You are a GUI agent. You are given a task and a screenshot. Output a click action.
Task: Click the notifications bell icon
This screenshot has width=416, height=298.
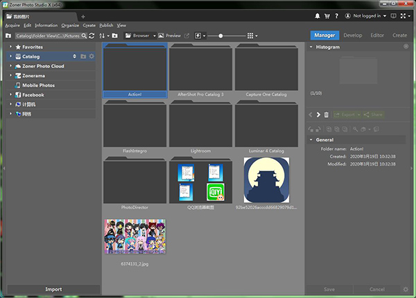point(318,16)
